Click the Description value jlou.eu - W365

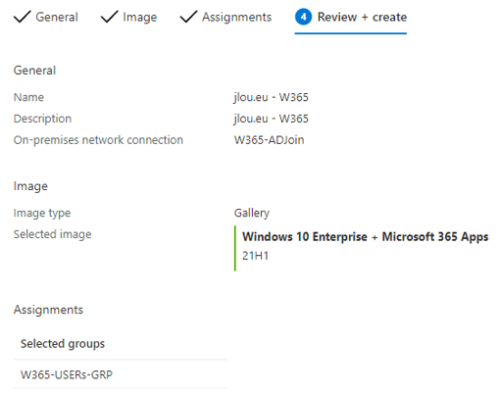click(271, 119)
